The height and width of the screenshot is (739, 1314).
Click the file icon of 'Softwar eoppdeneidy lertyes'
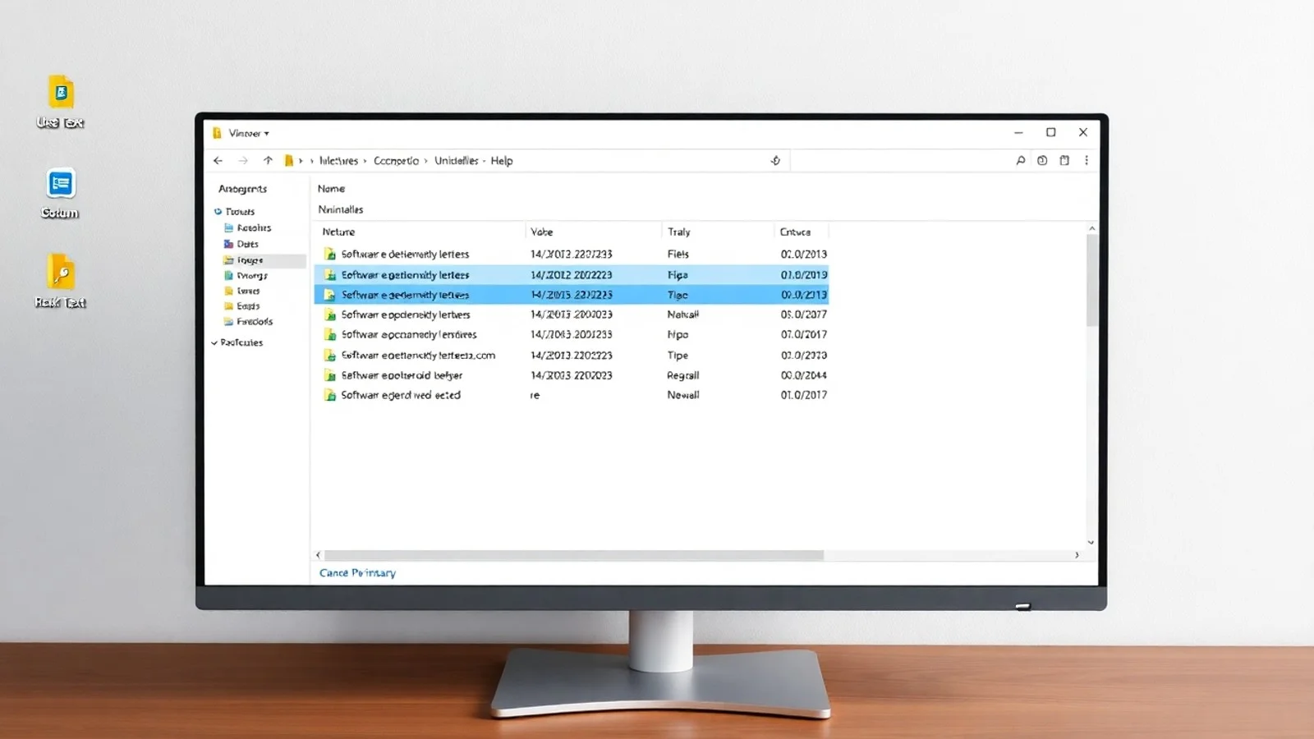(330, 314)
